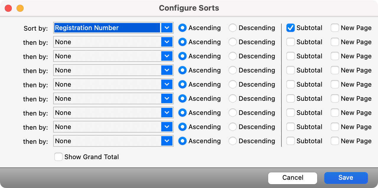378x188 pixels.
Task: Check New Page on the last 'then by' row
Action: pyautogui.click(x=335, y=141)
